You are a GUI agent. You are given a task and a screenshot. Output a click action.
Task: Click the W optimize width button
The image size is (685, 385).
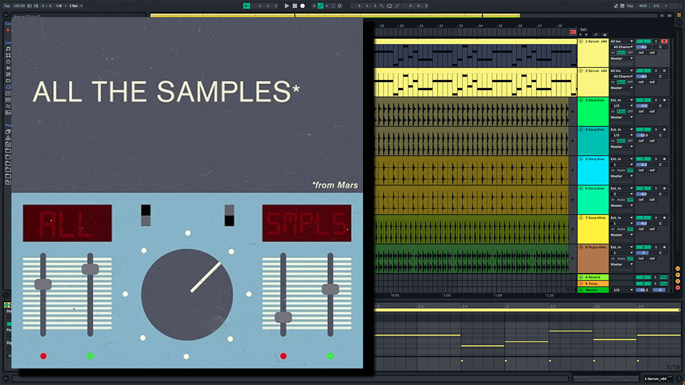point(670,15)
